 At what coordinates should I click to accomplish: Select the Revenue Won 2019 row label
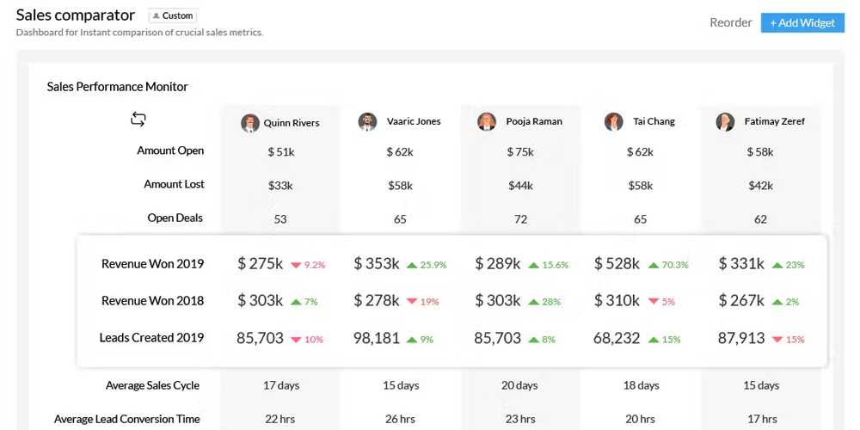pyautogui.click(x=152, y=264)
